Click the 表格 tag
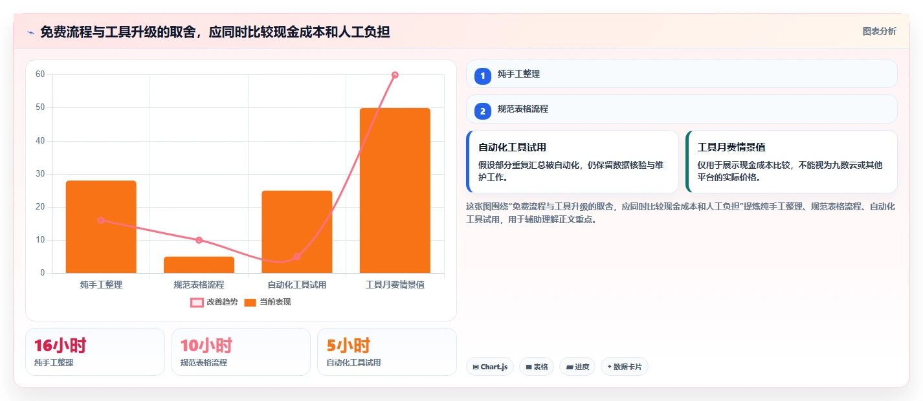Image resolution: width=923 pixels, height=401 pixels. click(537, 367)
